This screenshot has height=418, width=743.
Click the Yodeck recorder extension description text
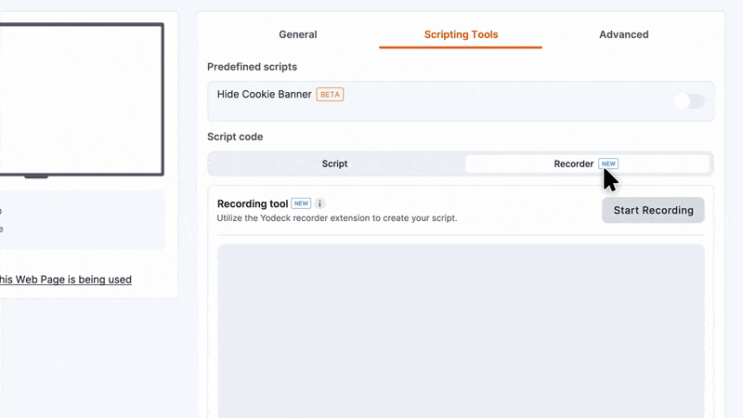click(337, 218)
